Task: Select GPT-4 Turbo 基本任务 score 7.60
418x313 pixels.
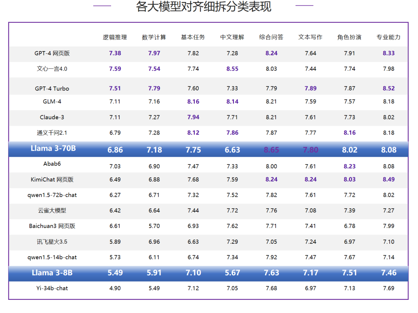Action: (193, 89)
